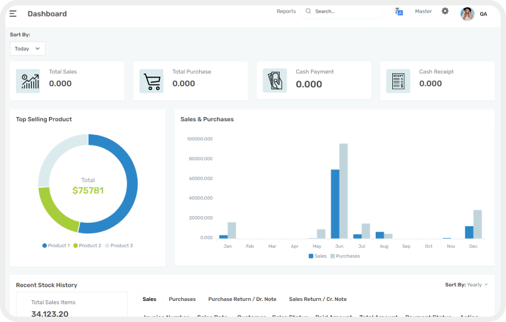Expand the Yearly sort dropdown
The width and height of the screenshot is (506, 322).
[x=477, y=285]
